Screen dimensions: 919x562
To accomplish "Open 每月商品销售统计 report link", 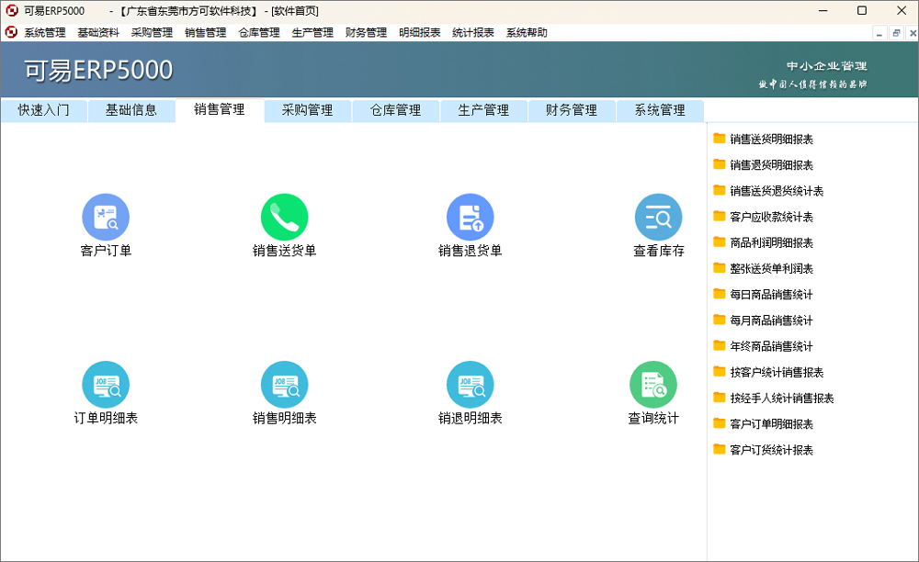I will click(771, 320).
